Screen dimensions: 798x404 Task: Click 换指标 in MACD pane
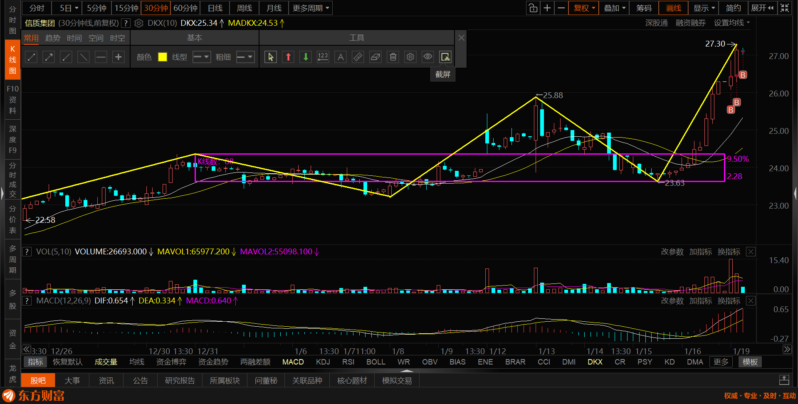729,301
